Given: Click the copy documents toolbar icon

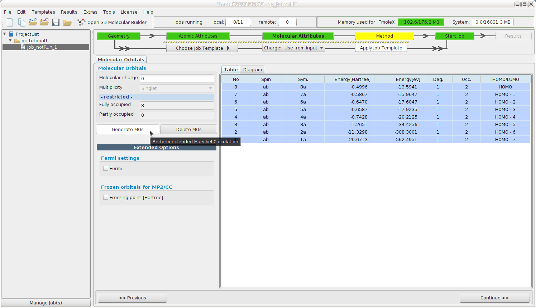Looking at the screenshot, I should 21,22.
